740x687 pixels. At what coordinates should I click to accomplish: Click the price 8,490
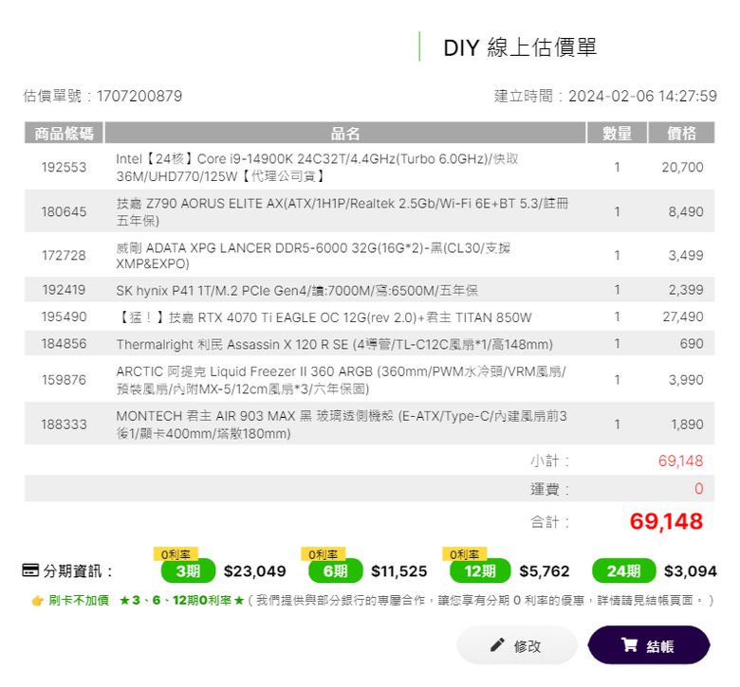click(686, 211)
